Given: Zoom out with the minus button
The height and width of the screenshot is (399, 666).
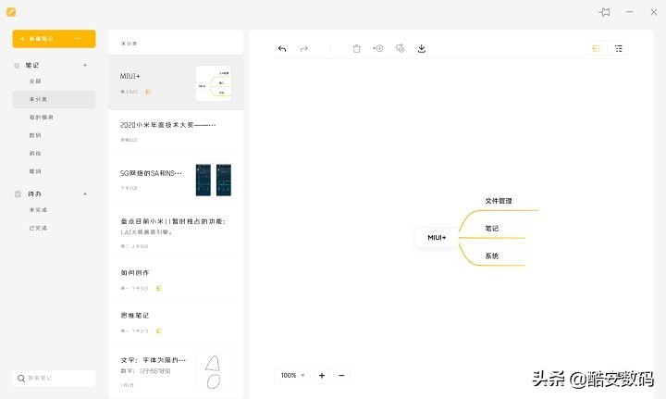Looking at the screenshot, I should [x=341, y=376].
